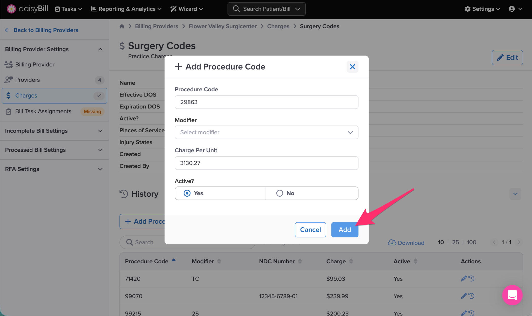This screenshot has height=316, width=532.
Task: Open the pink chat support bubble
Action: click(x=512, y=295)
